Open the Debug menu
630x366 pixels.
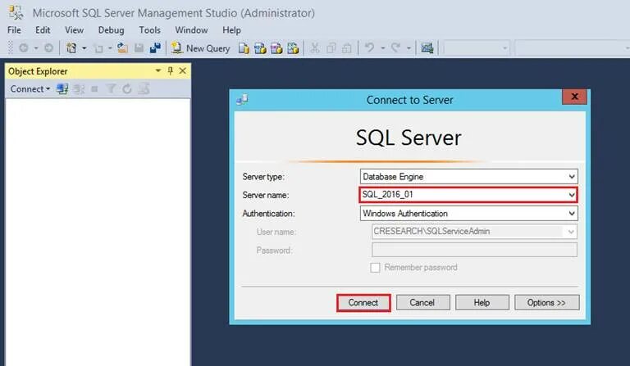[111, 30]
